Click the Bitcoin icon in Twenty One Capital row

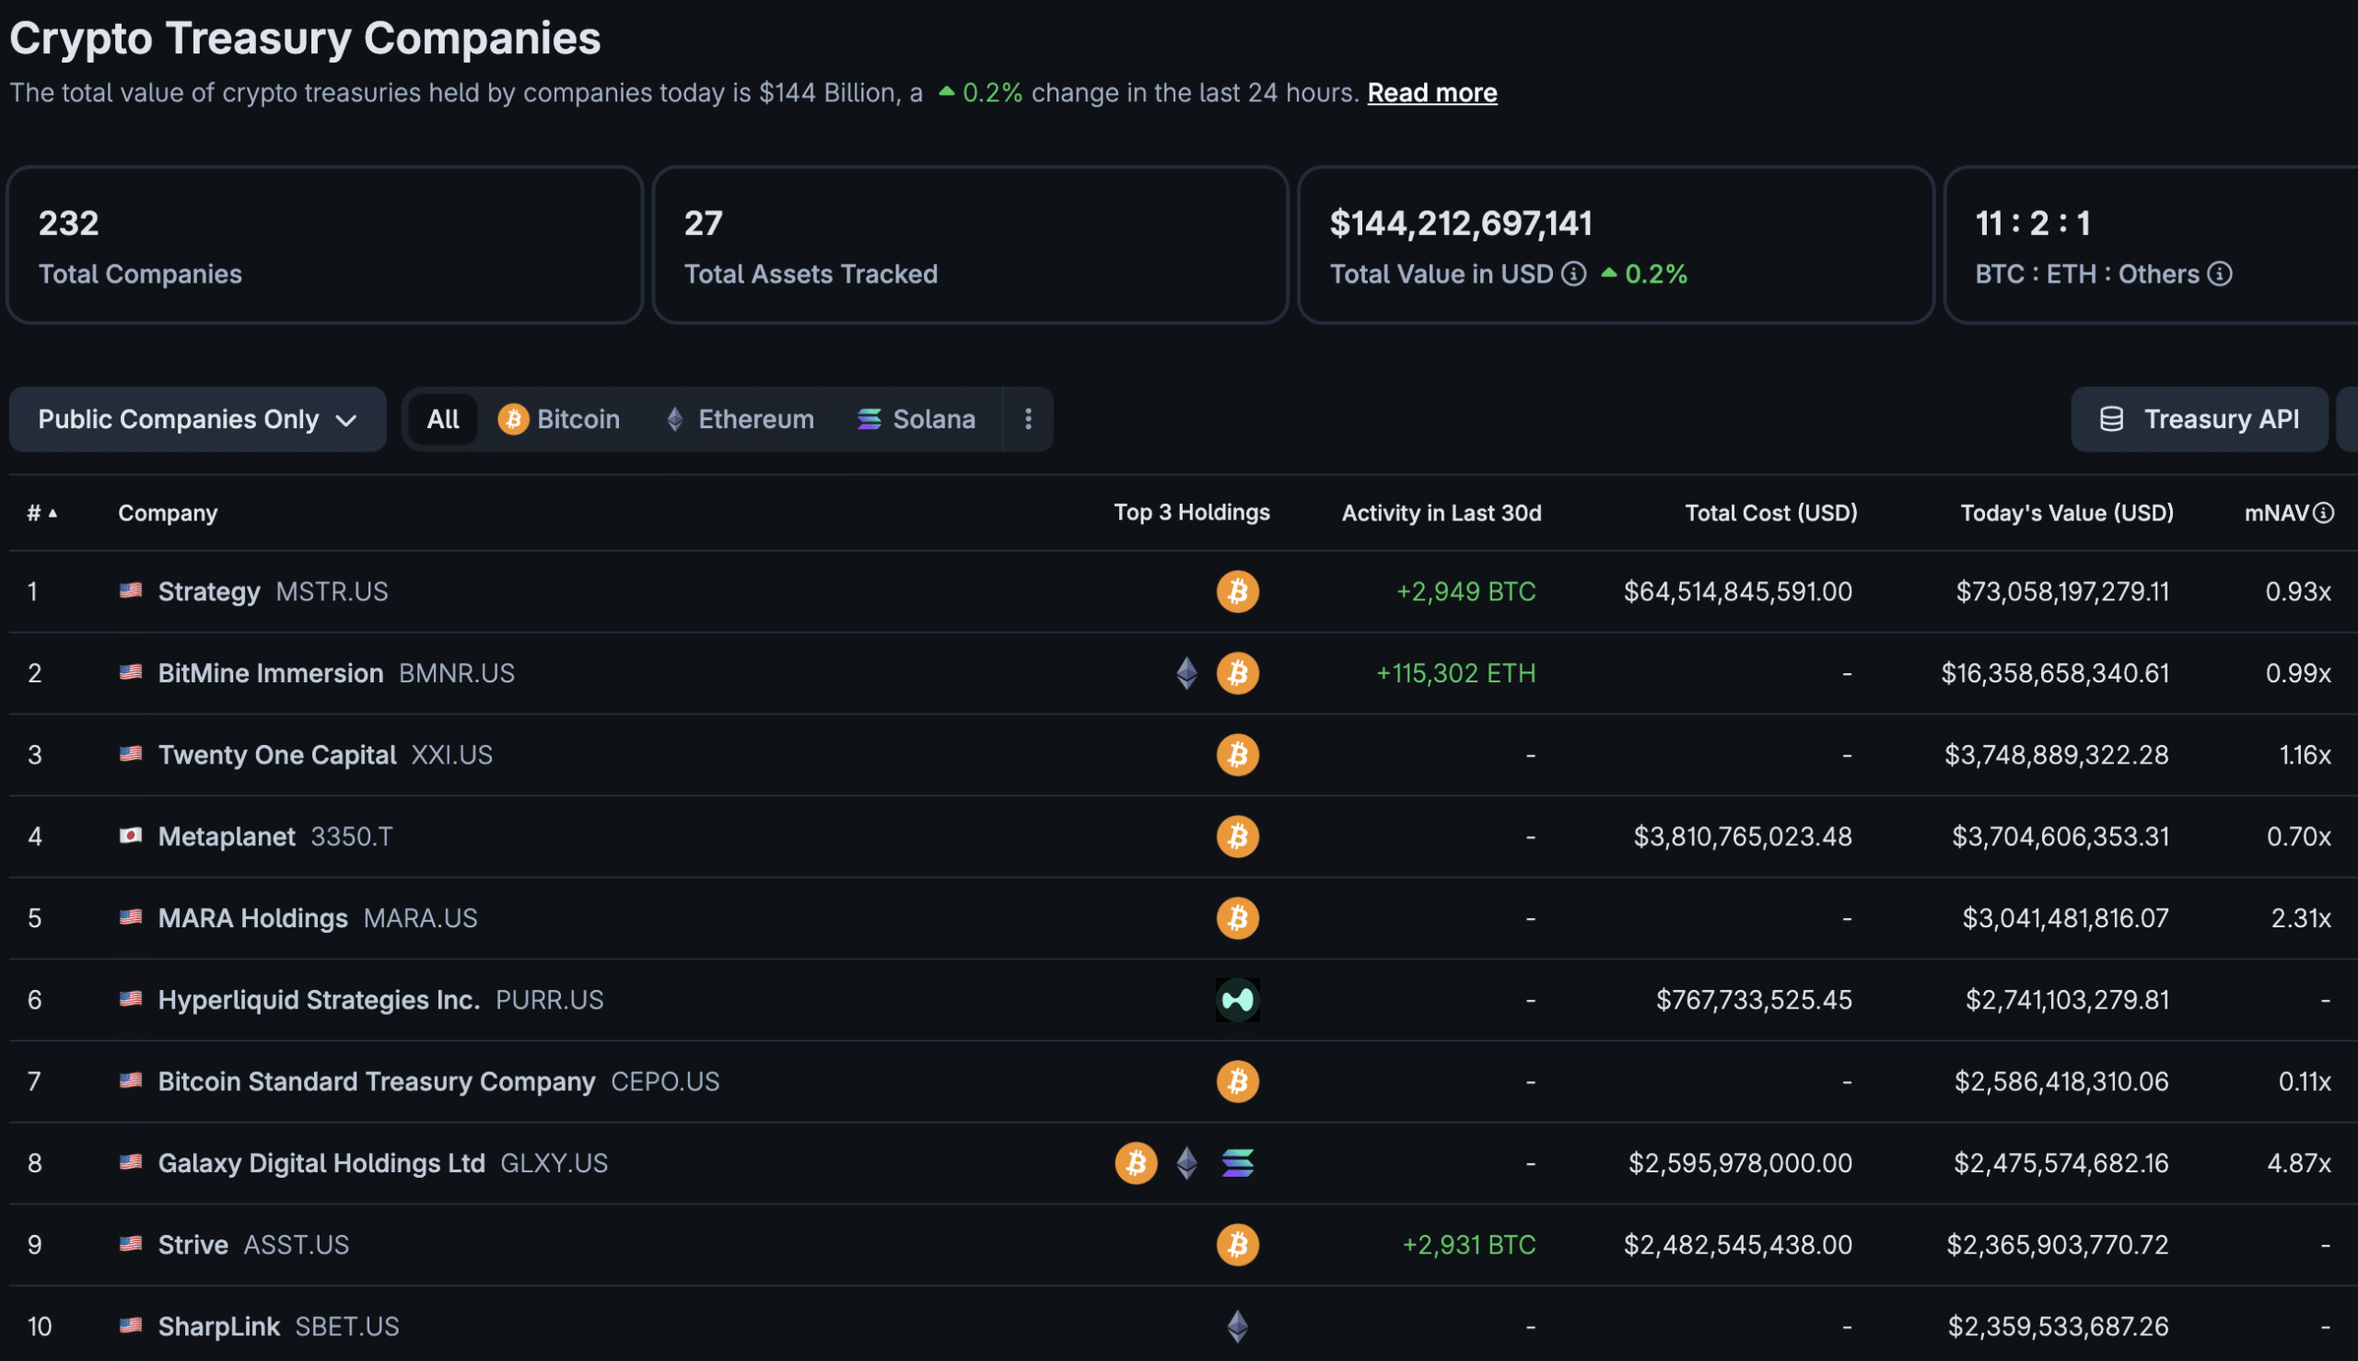tap(1237, 754)
